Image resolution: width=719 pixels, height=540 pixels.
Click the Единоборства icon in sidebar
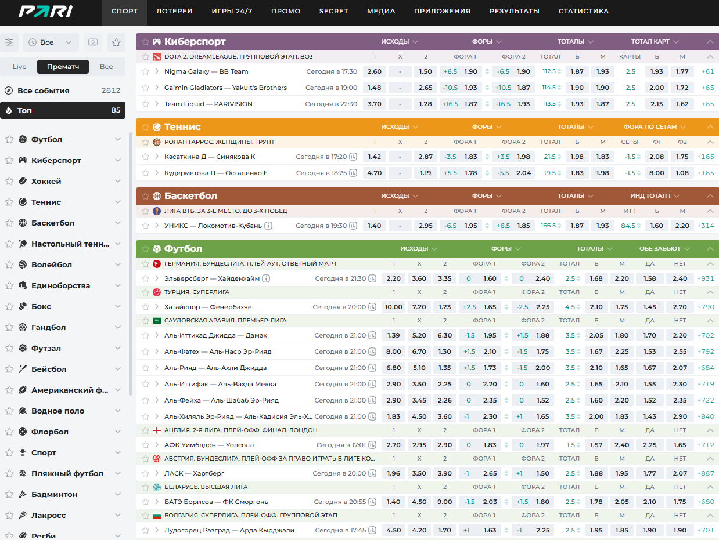[x=23, y=285]
